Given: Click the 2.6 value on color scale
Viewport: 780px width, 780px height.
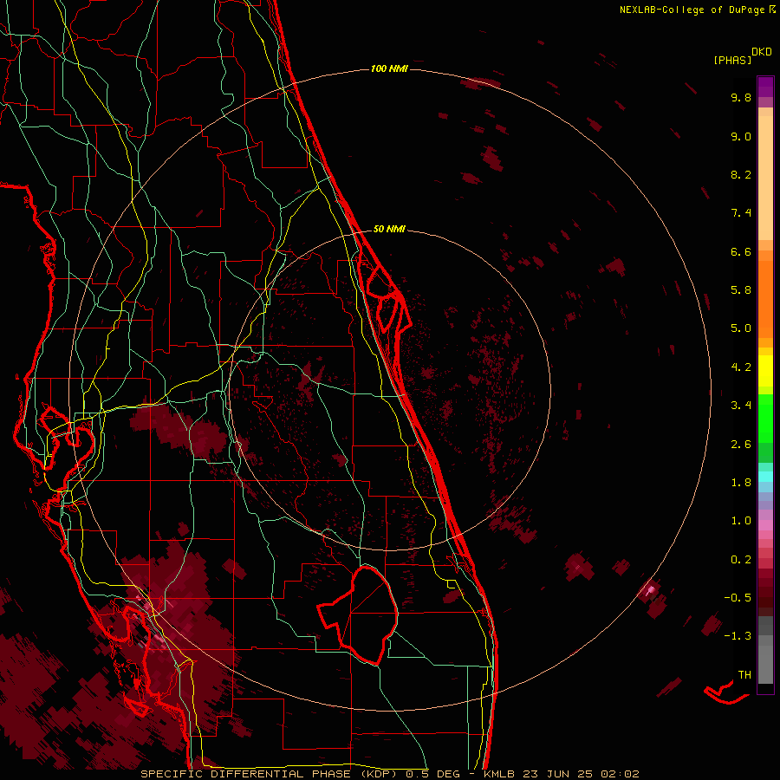Looking at the screenshot, I should (741, 445).
